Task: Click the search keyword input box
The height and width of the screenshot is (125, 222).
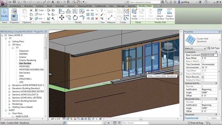Action: pyautogui.click(x=144, y=2)
